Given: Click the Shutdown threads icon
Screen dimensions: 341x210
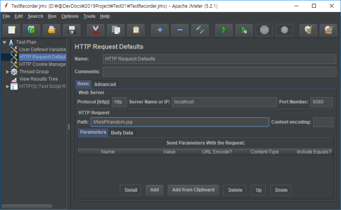Looking at the screenshot, I should [x=284, y=30].
